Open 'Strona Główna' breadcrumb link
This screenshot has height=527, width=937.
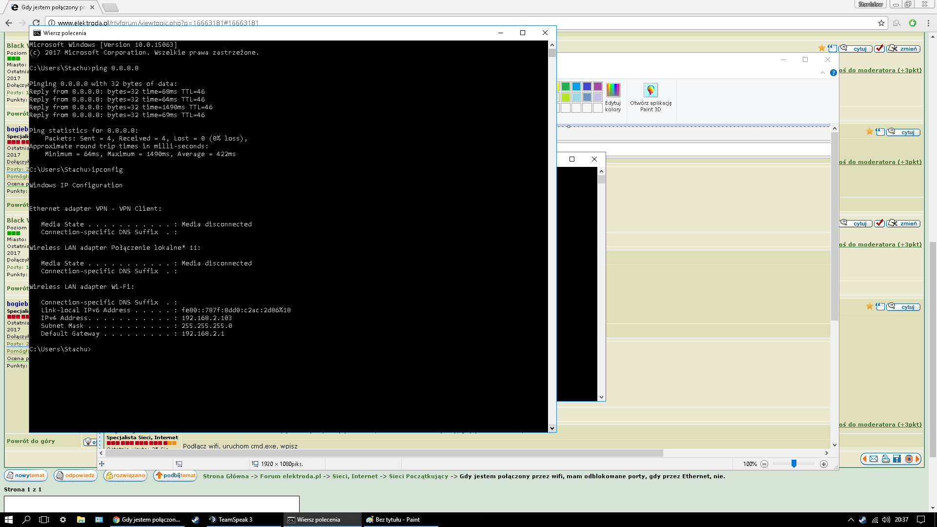coord(226,476)
